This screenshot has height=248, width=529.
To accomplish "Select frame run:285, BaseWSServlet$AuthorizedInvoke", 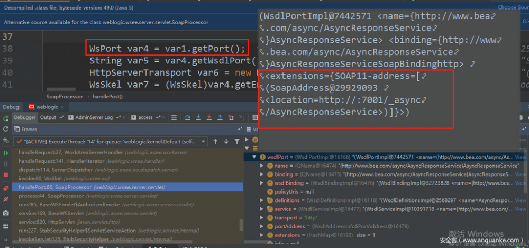I will click(127, 205).
